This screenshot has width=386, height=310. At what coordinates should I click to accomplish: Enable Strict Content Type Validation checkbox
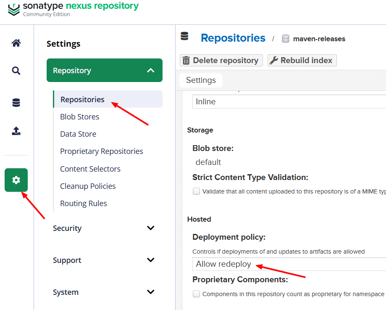[x=196, y=191]
